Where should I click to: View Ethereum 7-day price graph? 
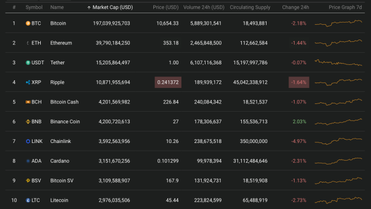click(x=339, y=43)
